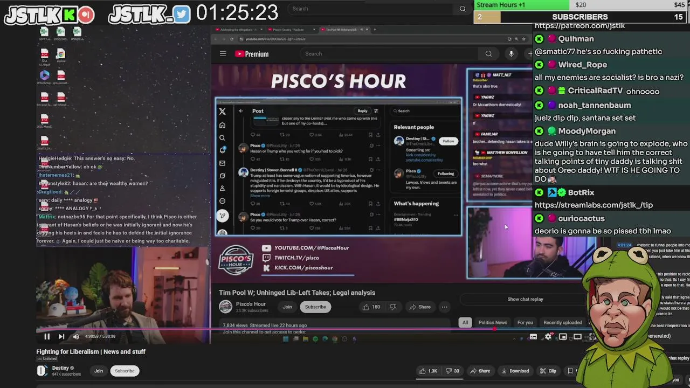The image size is (690, 388).
Task: Focus the inner YouTube search field
Action: (x=388, y=53)
